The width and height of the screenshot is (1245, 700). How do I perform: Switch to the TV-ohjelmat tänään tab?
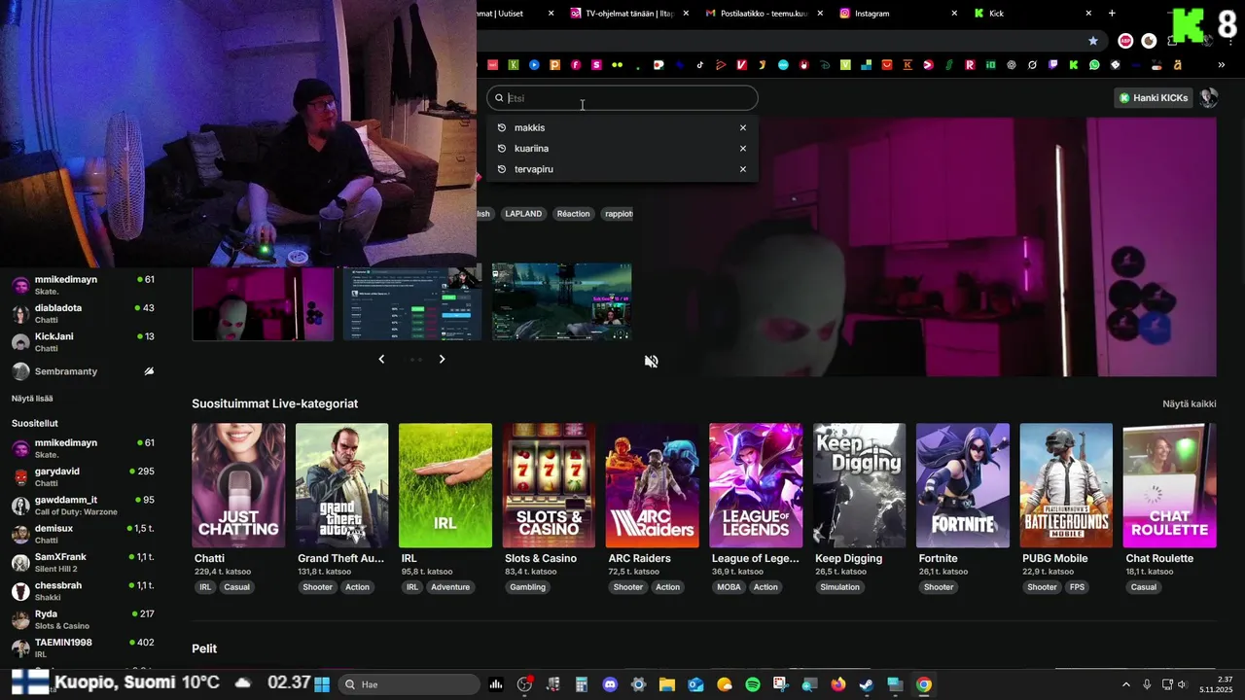click(x=629, y=14)
